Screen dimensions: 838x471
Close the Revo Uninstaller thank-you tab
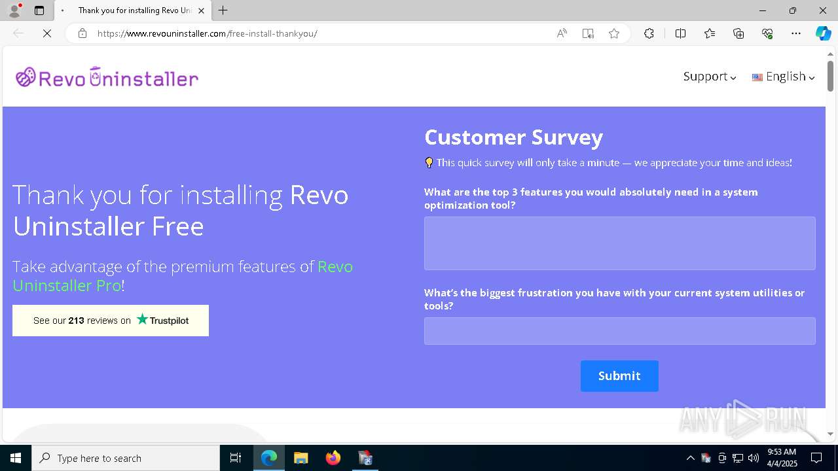point(201,10)
